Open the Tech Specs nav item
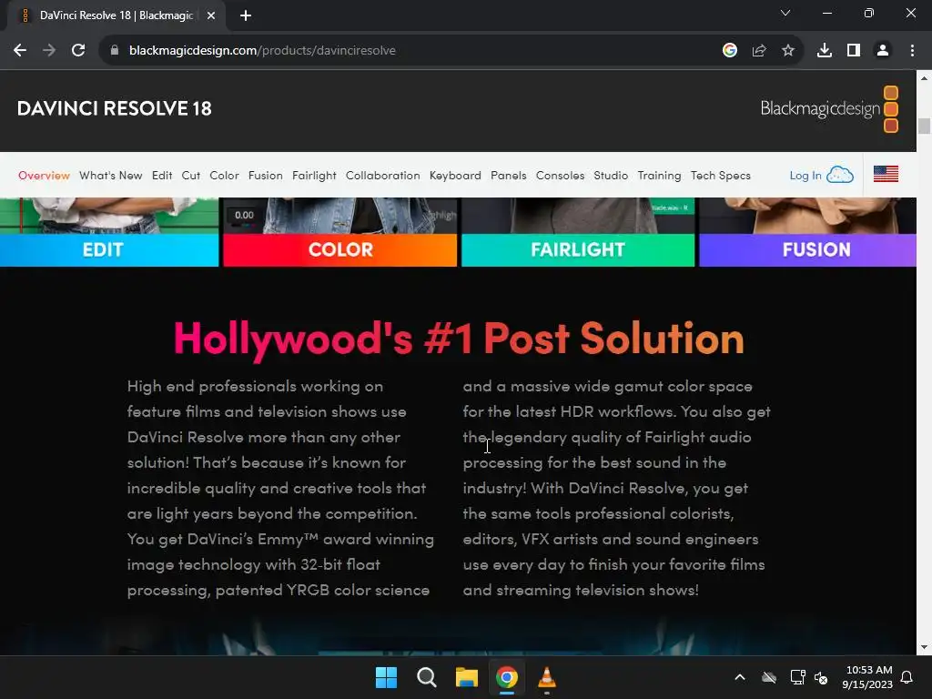The image size is (932, 699). (721, 176)
